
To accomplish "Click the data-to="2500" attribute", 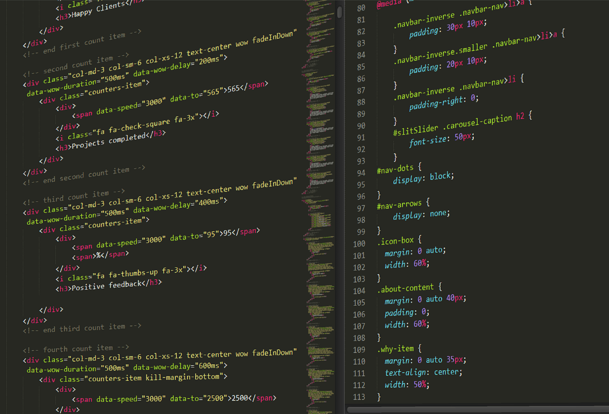I will 199,398.
